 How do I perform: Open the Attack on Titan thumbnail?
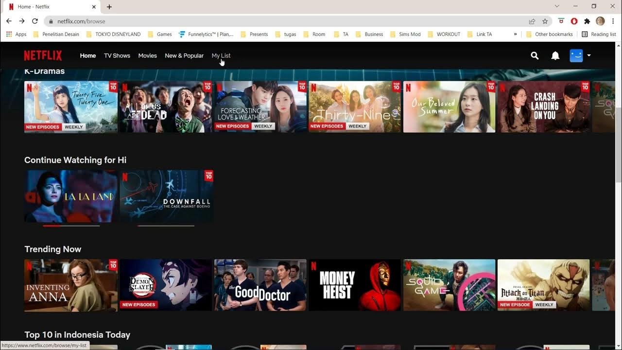point(543,285)
